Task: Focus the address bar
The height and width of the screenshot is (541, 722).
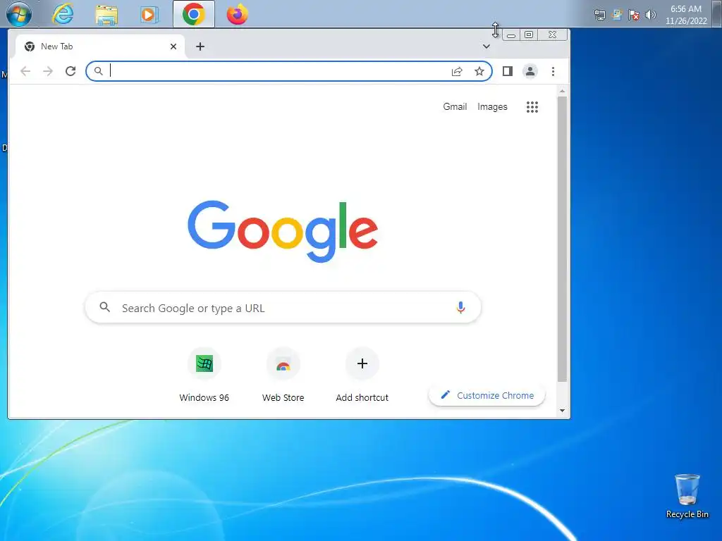Action: pos(289,71)
